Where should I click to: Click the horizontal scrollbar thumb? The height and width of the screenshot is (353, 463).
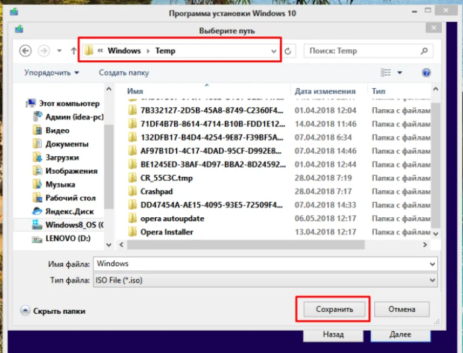(x=246, y=245)
